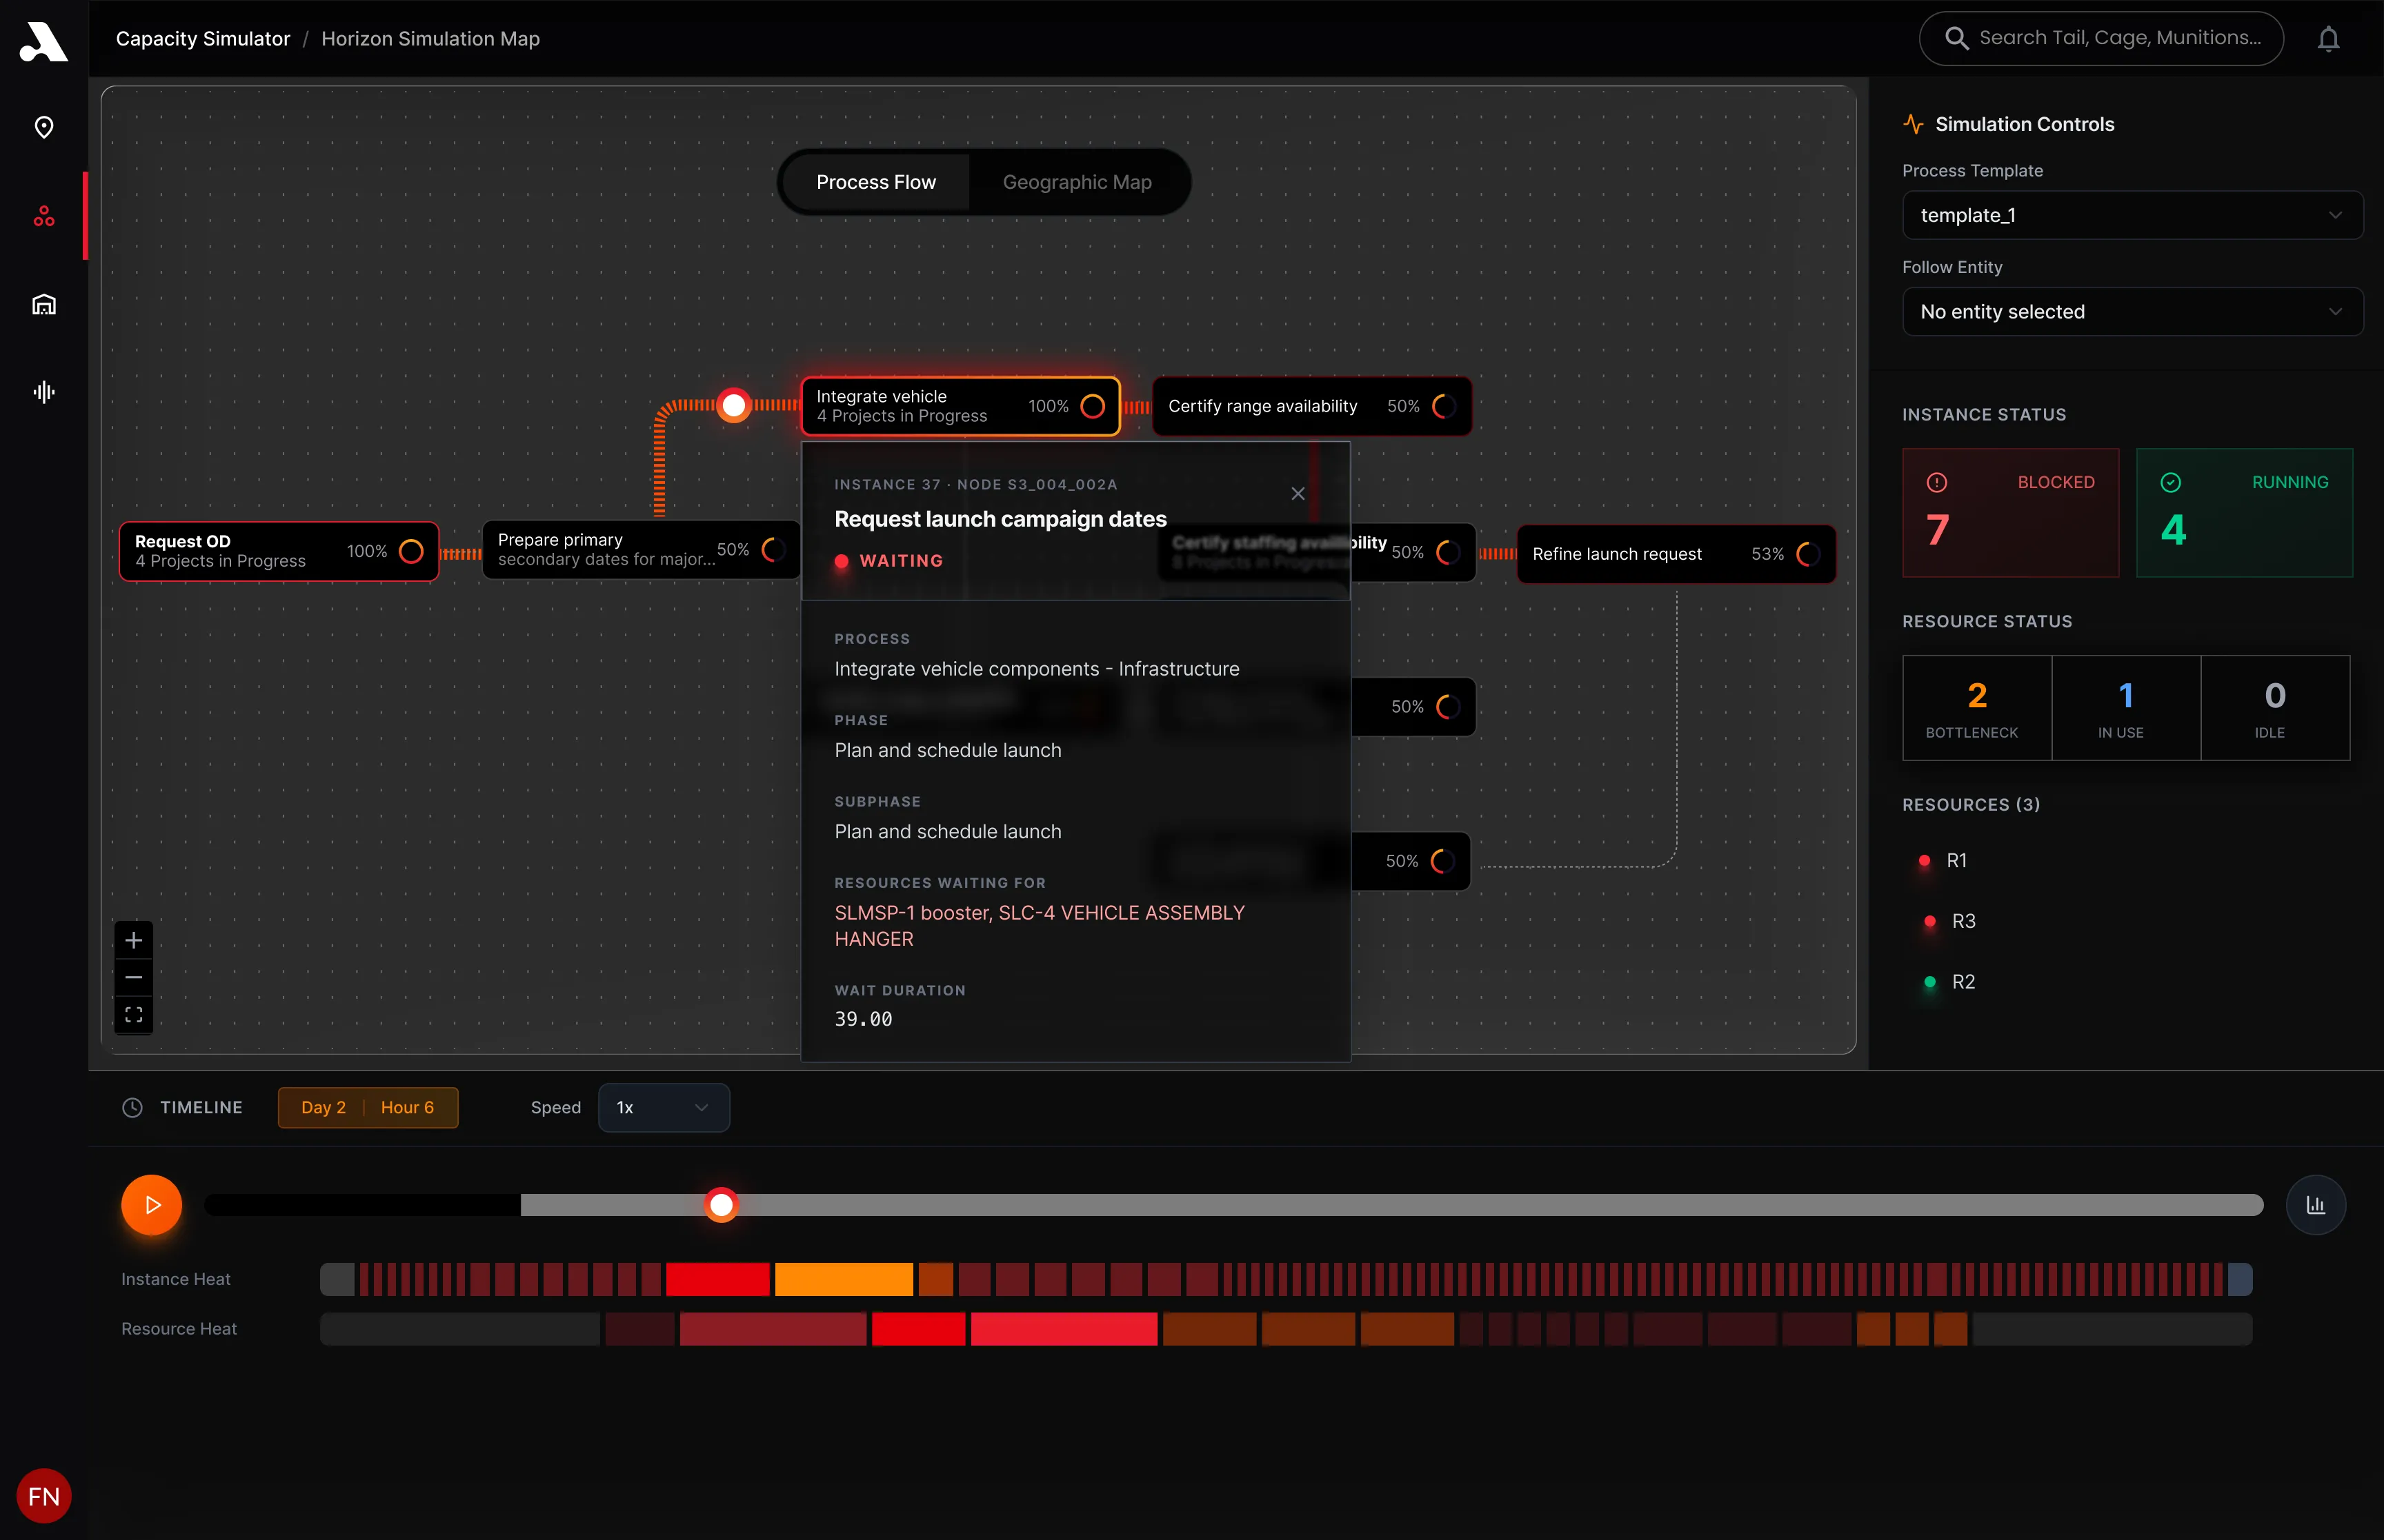The image size is (2384, 1540).
Task: Click the bright orange Instance Heat segment
Action: (x=844, y=1279)
